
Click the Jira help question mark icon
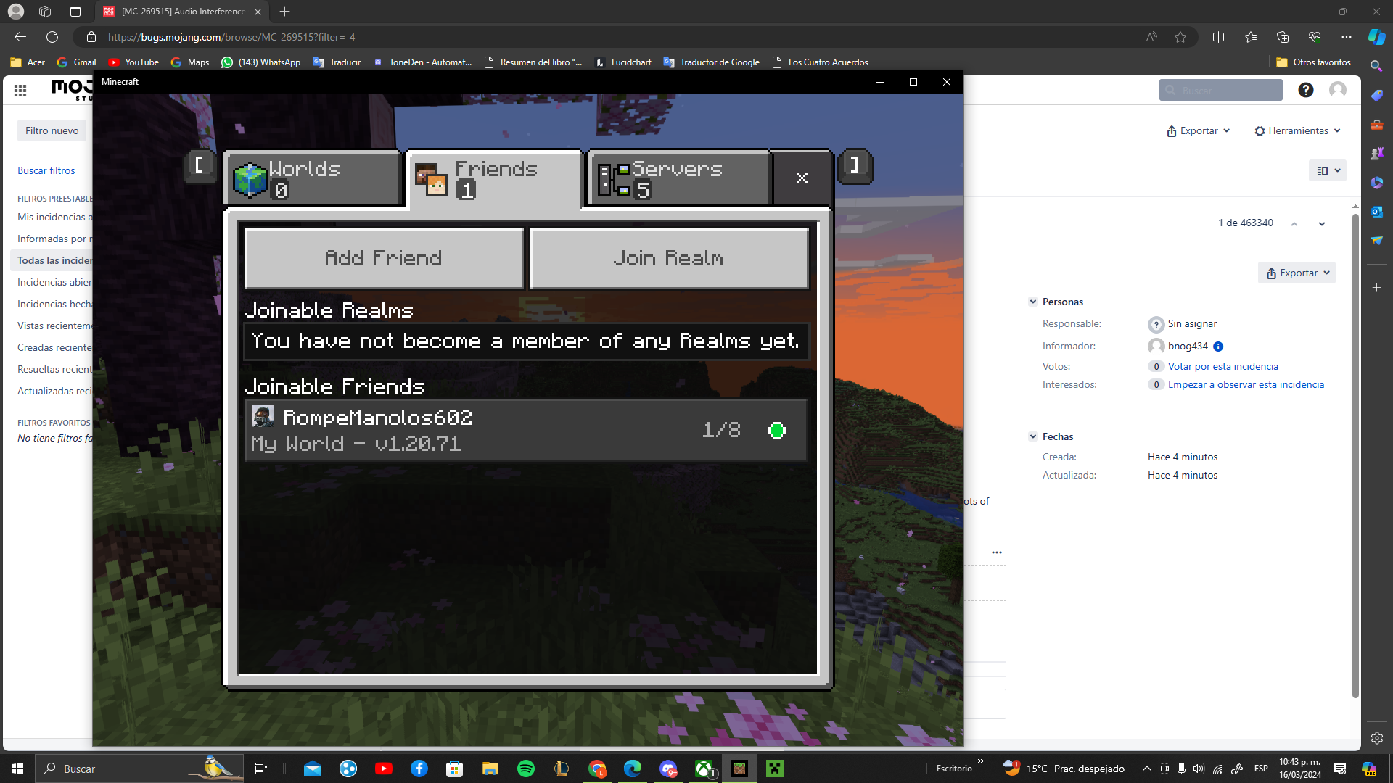point(1305,90)
